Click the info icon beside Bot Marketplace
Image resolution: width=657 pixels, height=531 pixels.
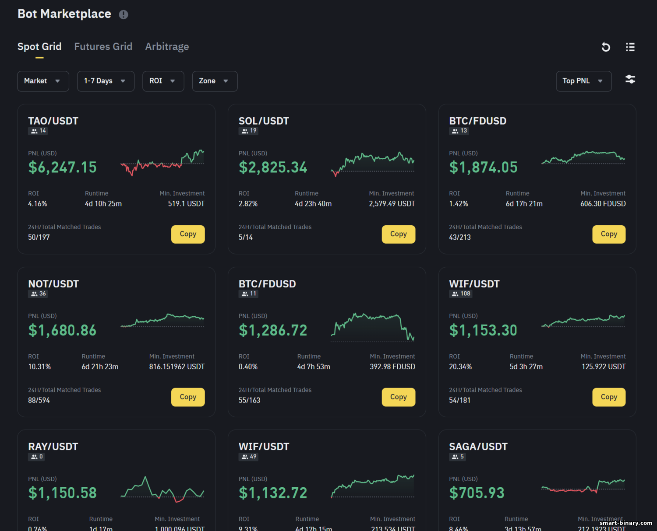click(x=124, y=14)
